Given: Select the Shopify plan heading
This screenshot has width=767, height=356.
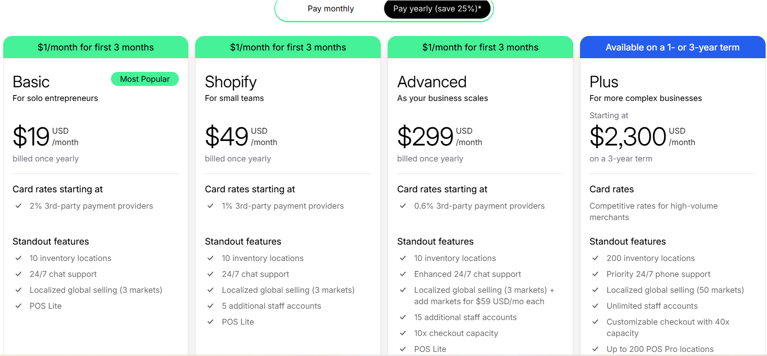Looking at the screenshot, I should tap(231, 82).
